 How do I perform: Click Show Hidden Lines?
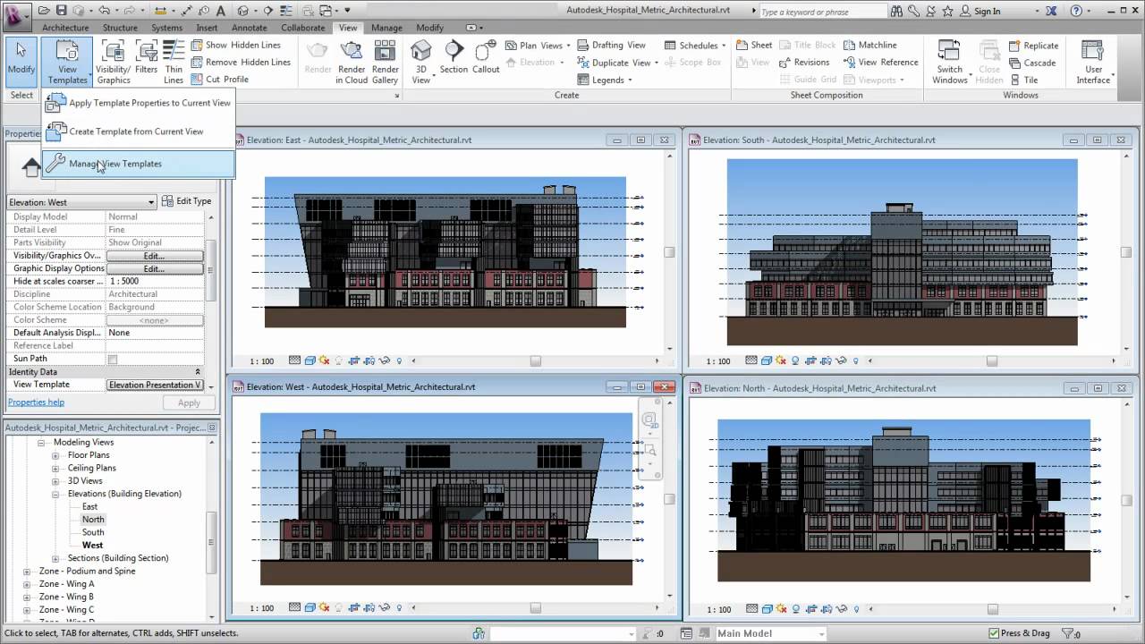coord(234,45)
